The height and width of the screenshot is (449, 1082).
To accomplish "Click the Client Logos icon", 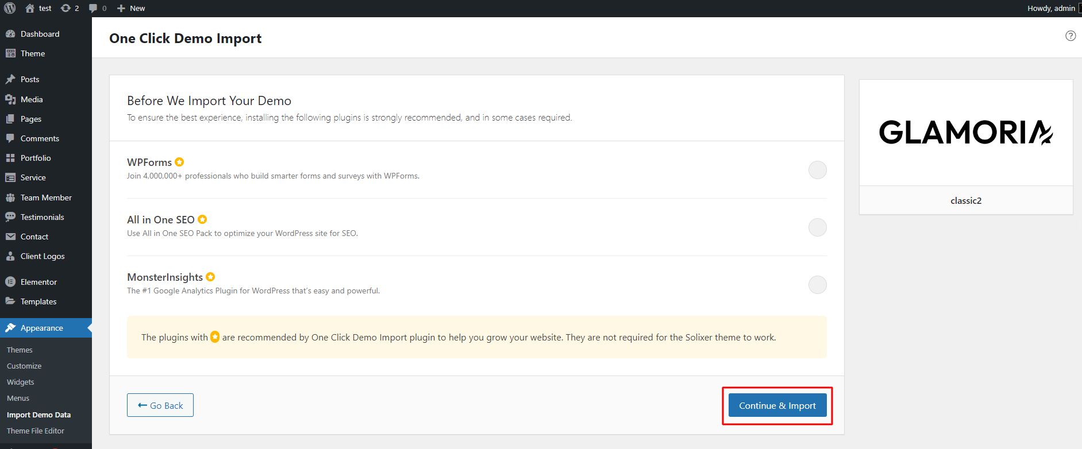I will (10, 256).
